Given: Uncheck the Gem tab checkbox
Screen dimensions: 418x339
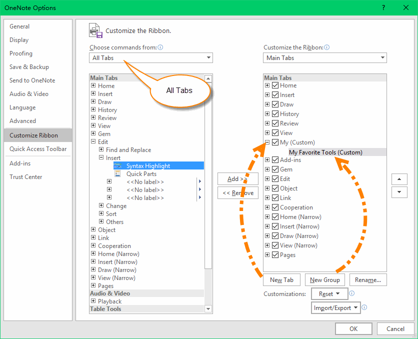Looking at the screenshot, I should (275, 169).
